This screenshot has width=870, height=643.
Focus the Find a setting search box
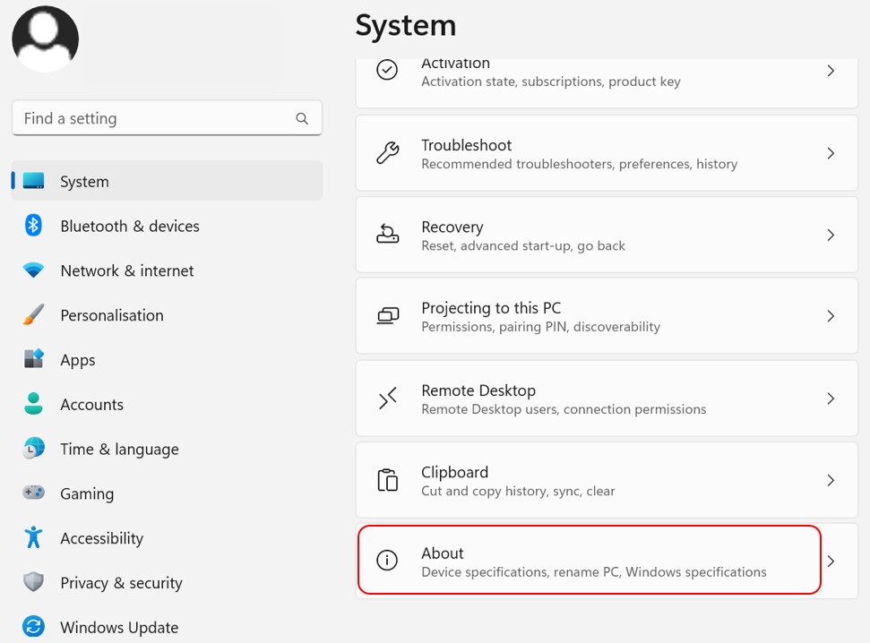click(x=167, y=118)
